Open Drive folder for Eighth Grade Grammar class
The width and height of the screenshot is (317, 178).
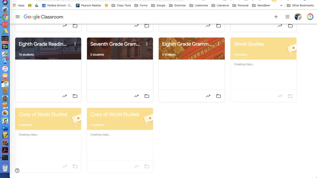(x=219, y=96)
